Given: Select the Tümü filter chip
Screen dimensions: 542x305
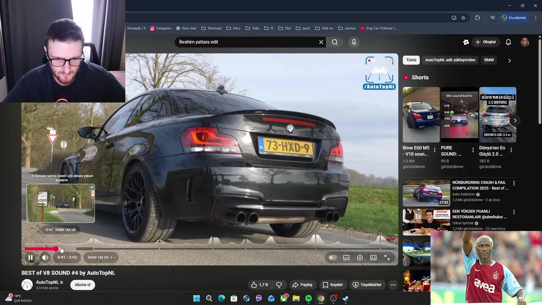Looking at the screenshot, I should [x=411, y=60].
